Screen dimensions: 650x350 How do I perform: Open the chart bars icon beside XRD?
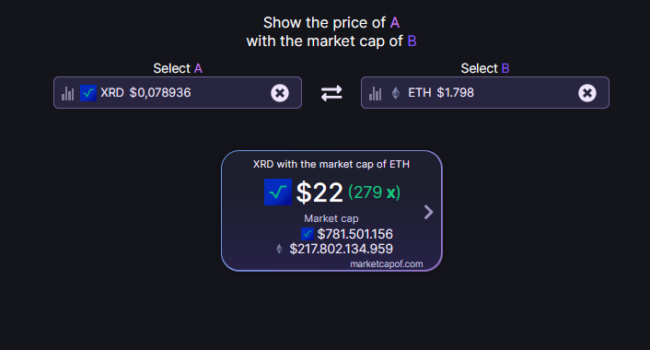tap(67, 93)
